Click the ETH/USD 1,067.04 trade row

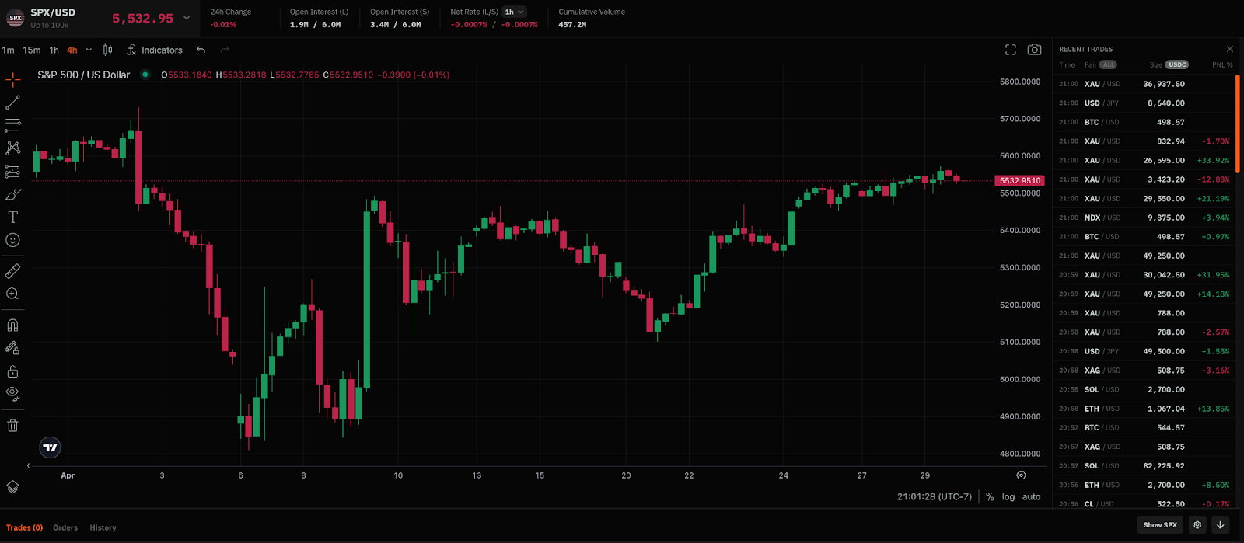(1144, 409)
